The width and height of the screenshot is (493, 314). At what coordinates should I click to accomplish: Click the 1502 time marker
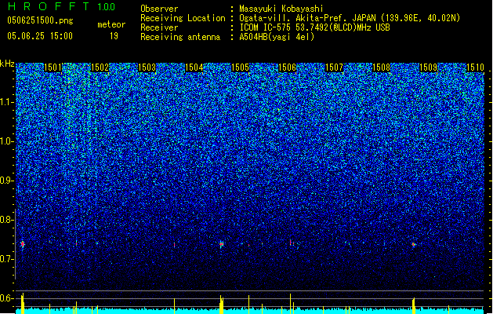coord(100,68)
